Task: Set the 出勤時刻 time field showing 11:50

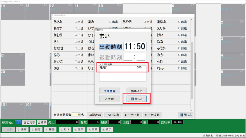Action: click(x=135, y=46)
